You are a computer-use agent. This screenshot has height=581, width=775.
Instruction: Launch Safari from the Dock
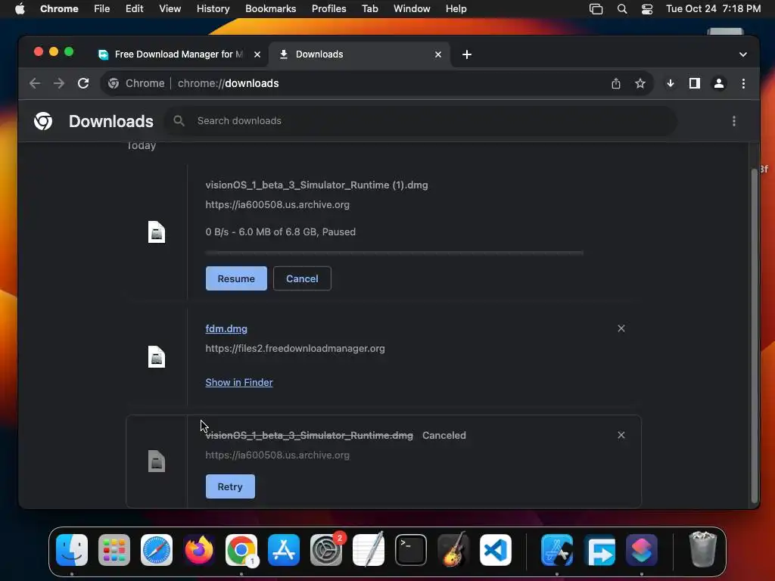pos(157,550)
